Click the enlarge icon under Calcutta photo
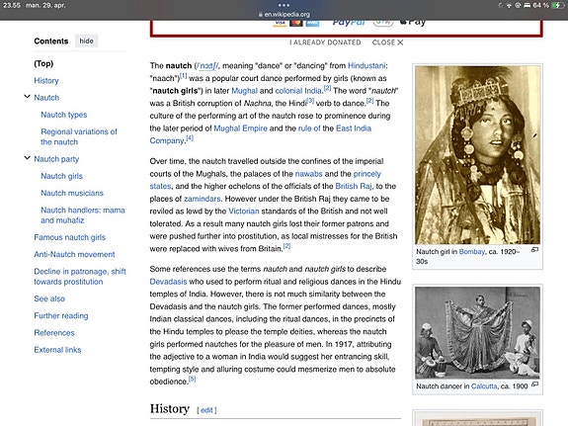568x426 pixels. pyautogui.click(x=534, y=384)
